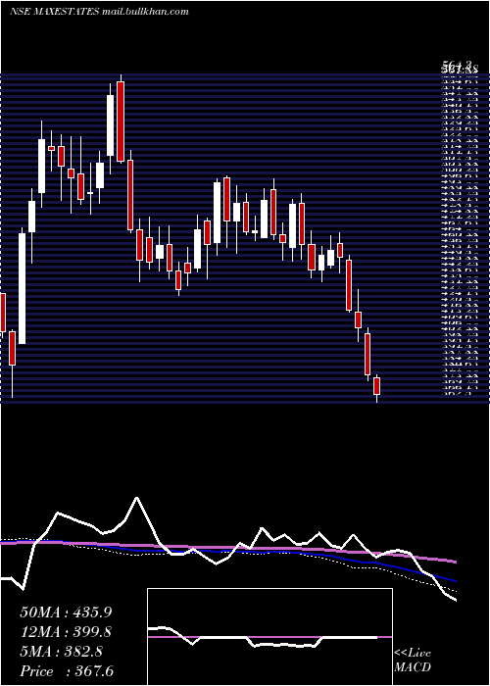Click the top price axis label 564.2
Screen dimensions: 490x686
[459, 67]
